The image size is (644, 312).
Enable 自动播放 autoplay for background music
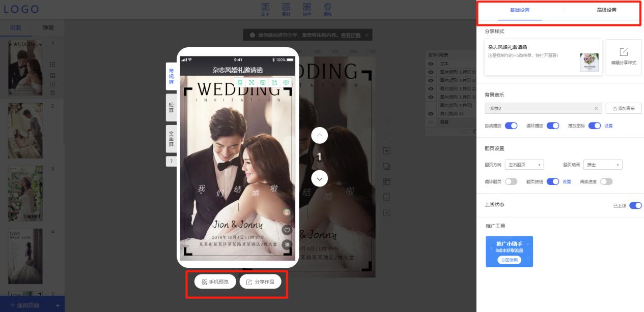point(511,124)
